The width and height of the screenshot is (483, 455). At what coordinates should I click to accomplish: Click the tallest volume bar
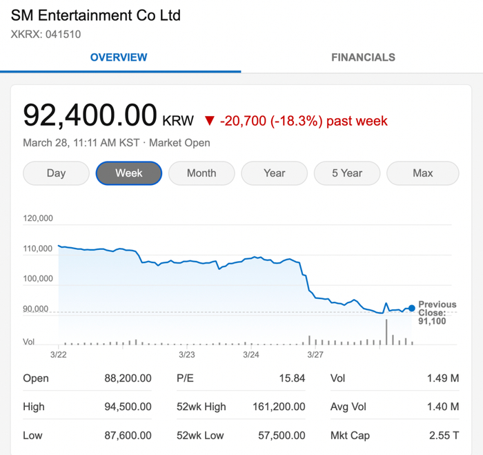coord(386,332)
